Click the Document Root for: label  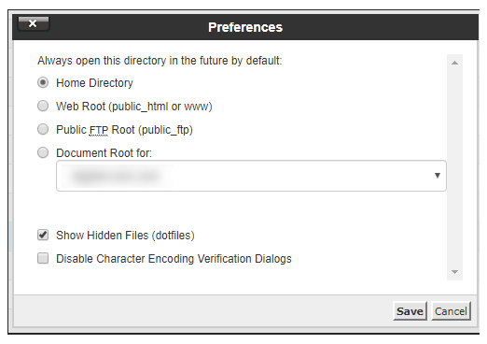(104, 153)
